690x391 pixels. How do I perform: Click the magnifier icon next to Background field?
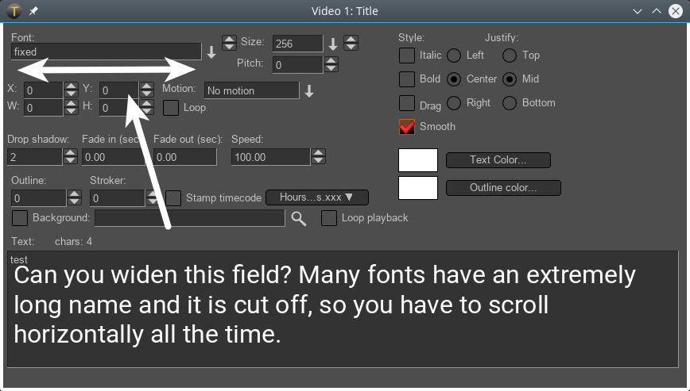[x=298, y=219]
